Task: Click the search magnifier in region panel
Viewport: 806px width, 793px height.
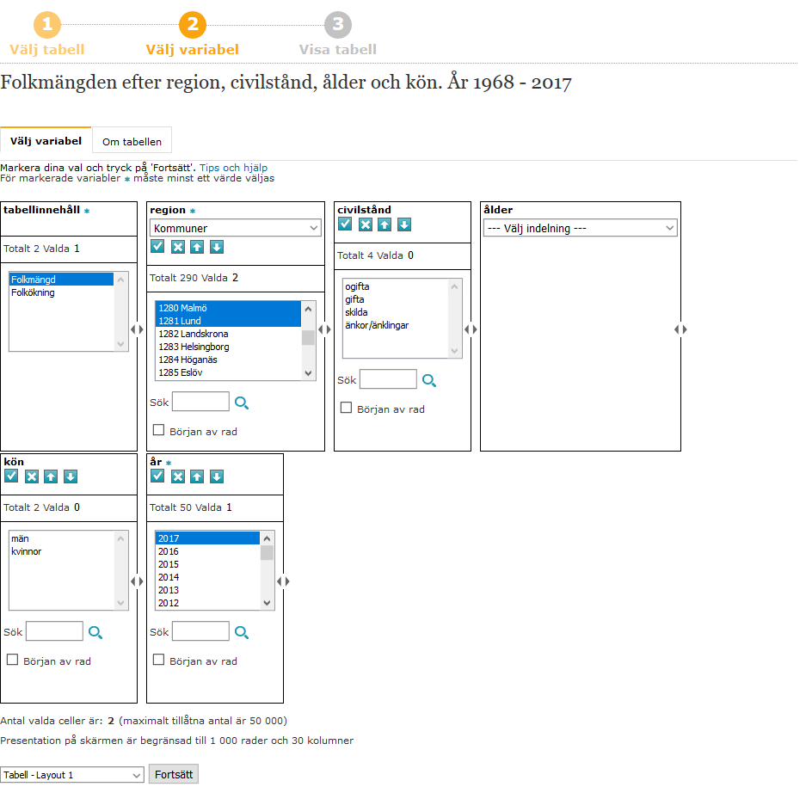Action: click(242, 402)
